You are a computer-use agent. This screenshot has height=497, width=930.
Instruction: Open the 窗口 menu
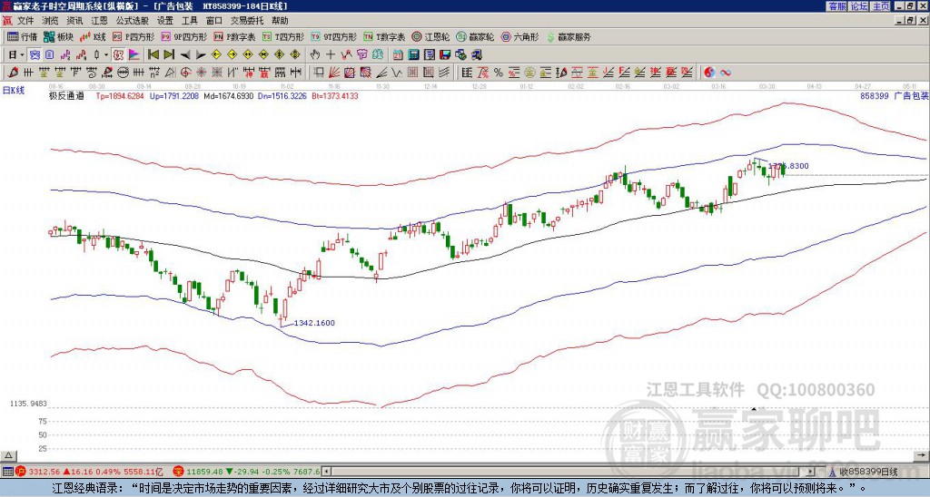214,21
